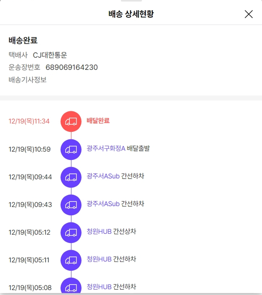Screen dimensions: 262x295
Task: Click the truck icon at 09:43 간선하차
Action: [x=71, y=204]
